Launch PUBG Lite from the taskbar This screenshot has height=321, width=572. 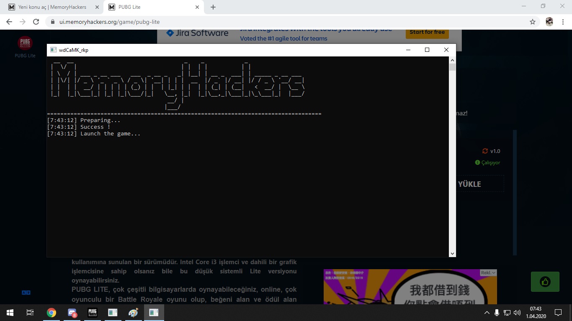coord(92,313)
